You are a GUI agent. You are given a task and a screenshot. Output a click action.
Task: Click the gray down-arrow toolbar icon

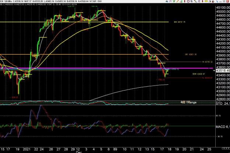[x=192, y=1]
